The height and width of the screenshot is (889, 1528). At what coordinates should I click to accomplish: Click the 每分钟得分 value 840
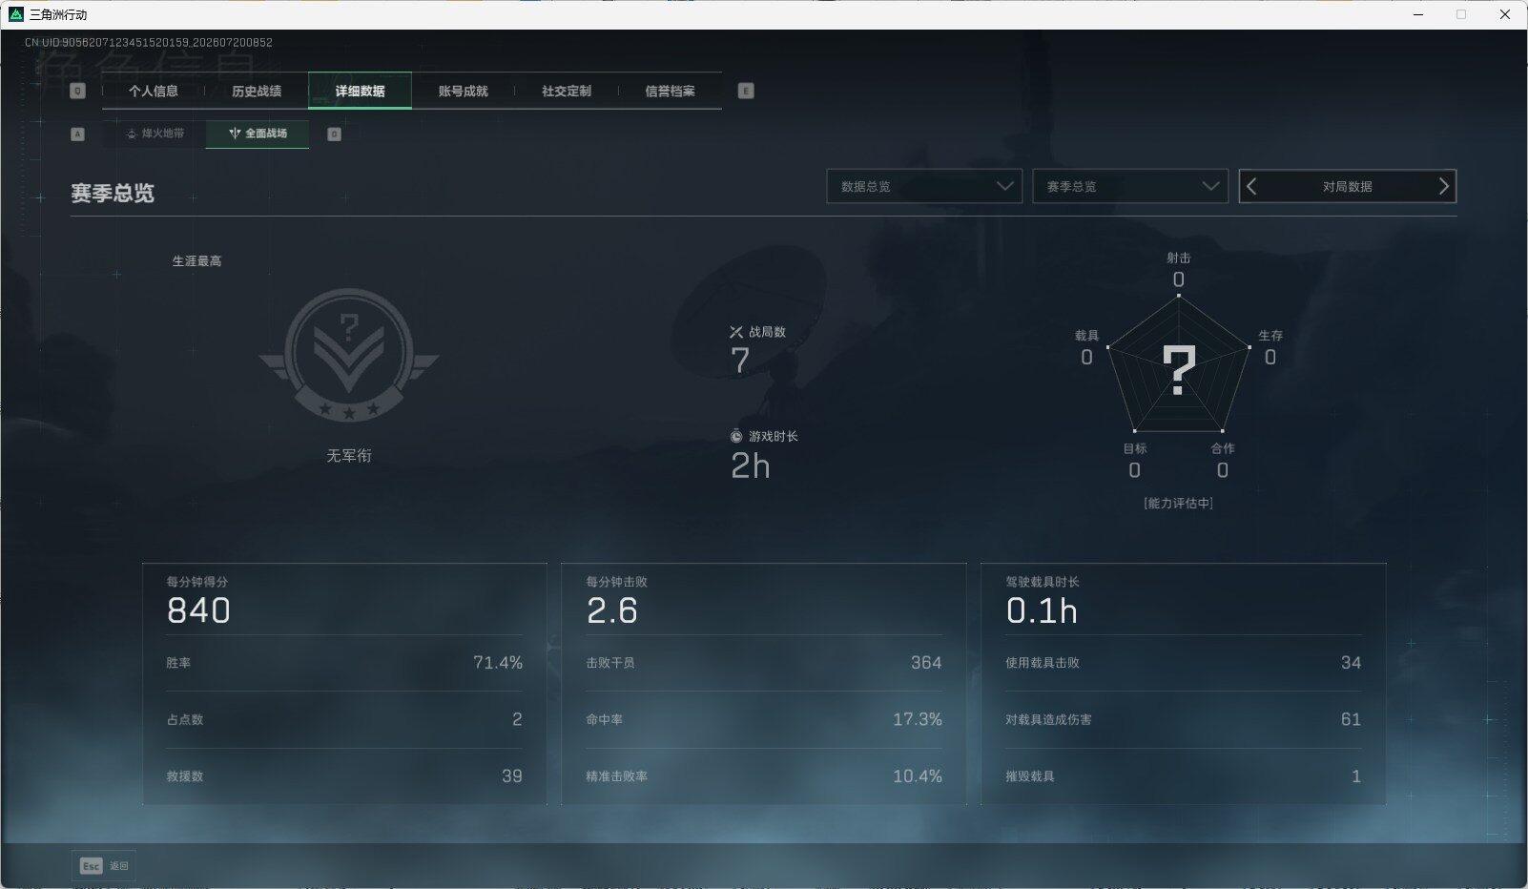coord(198,610)
